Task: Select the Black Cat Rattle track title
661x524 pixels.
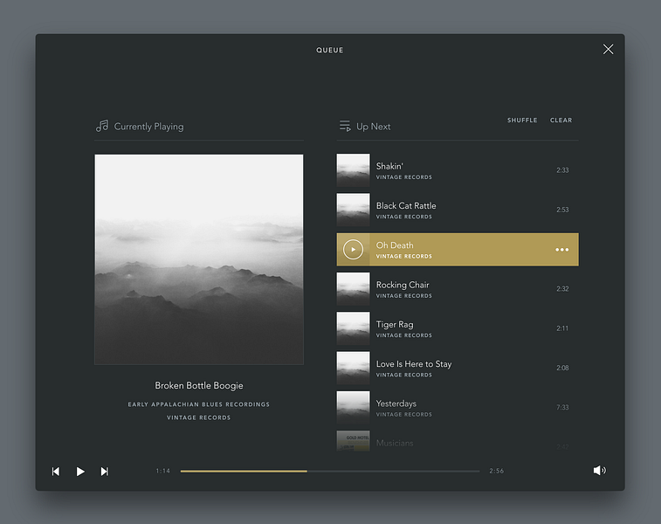Action: [406, 206]
